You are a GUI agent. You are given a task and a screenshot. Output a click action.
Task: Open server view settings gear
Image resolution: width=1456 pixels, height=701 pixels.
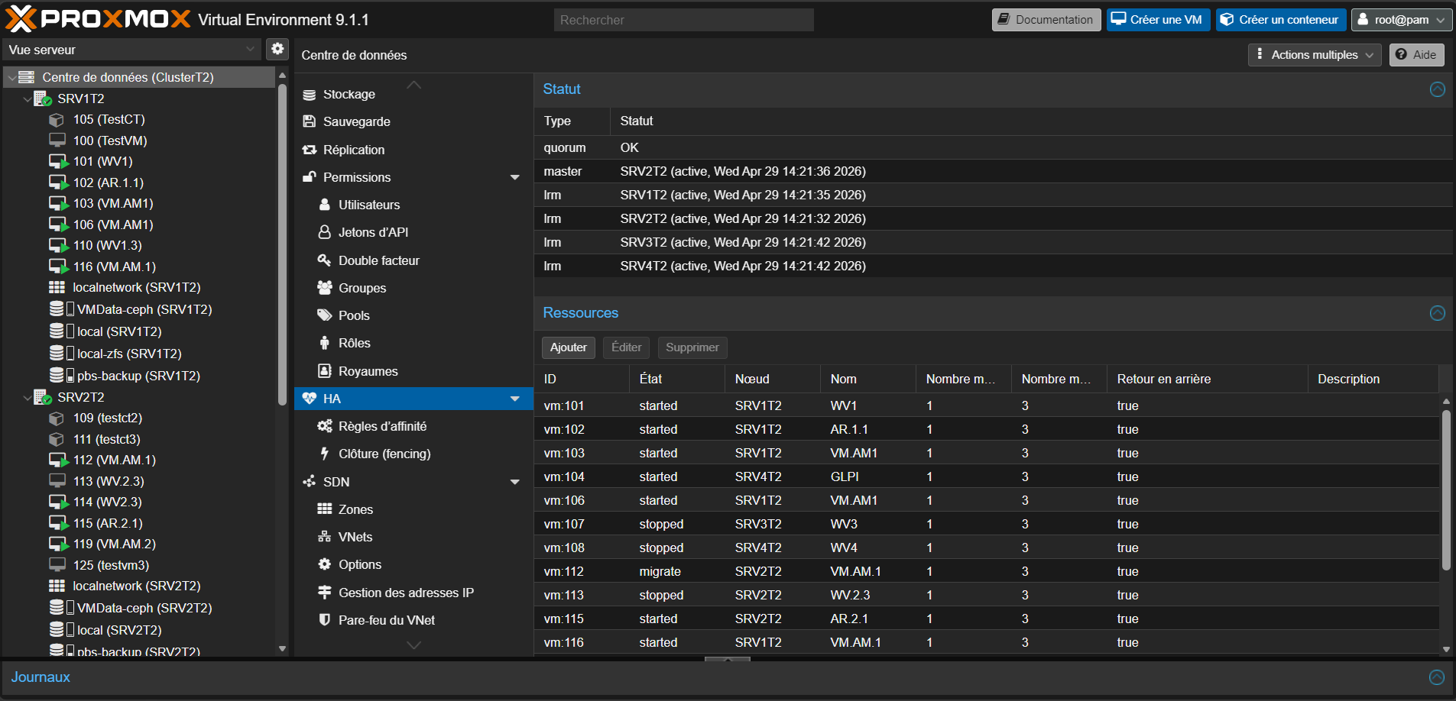277,49
